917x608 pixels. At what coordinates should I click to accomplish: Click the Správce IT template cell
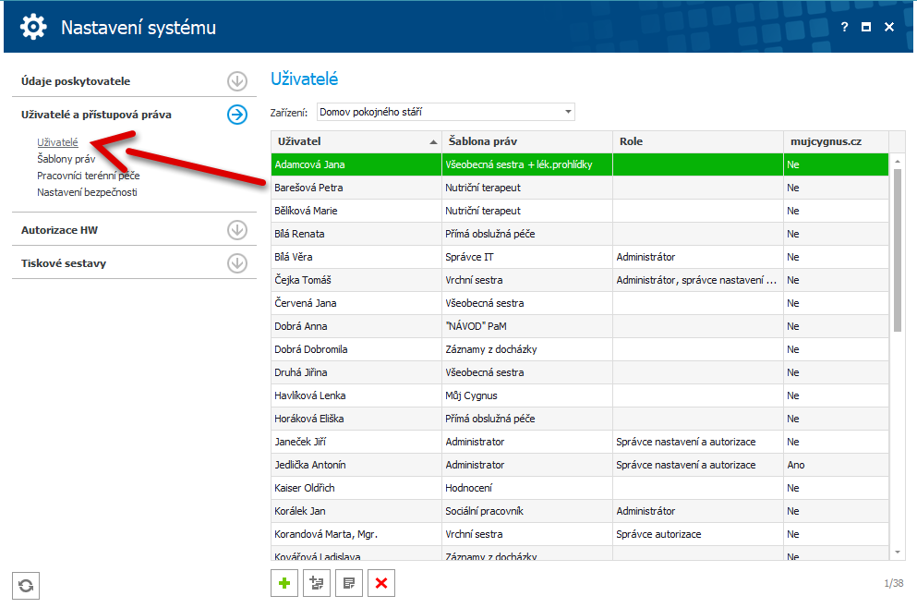[527, 257]
